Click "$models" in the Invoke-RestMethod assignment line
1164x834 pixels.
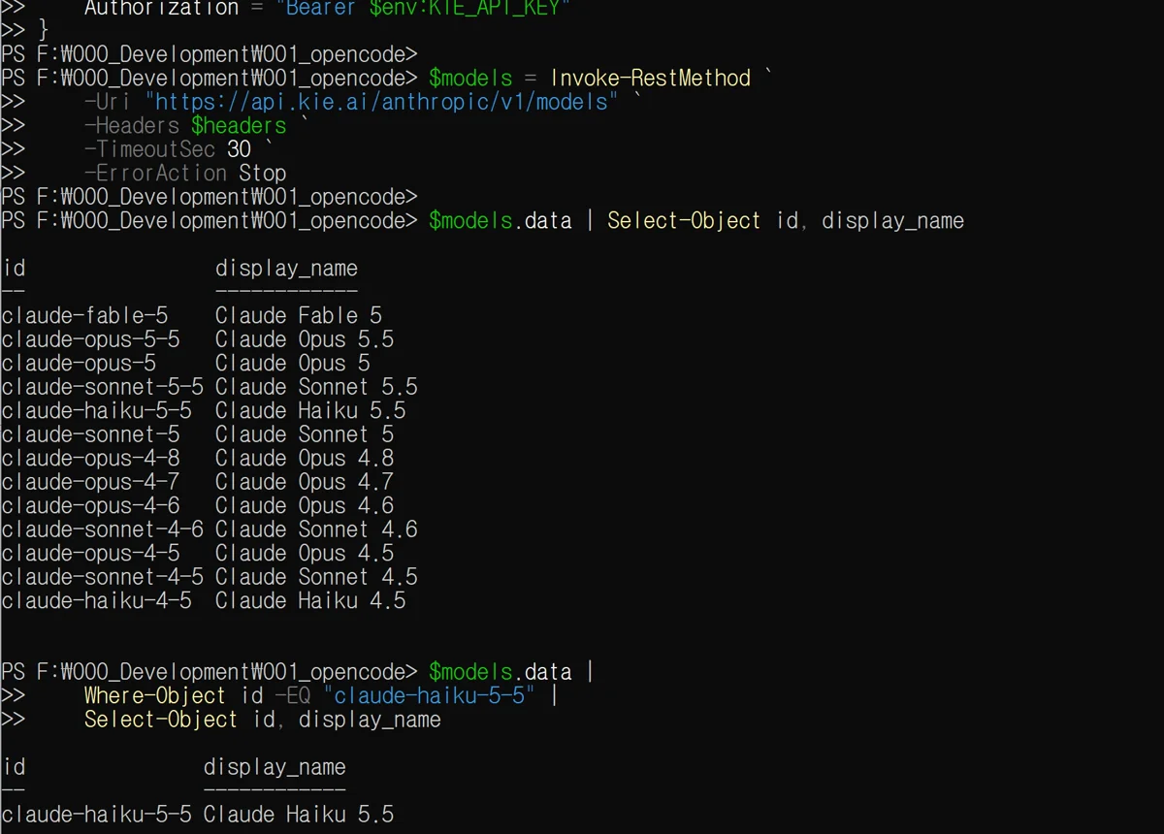pos(470,79)
